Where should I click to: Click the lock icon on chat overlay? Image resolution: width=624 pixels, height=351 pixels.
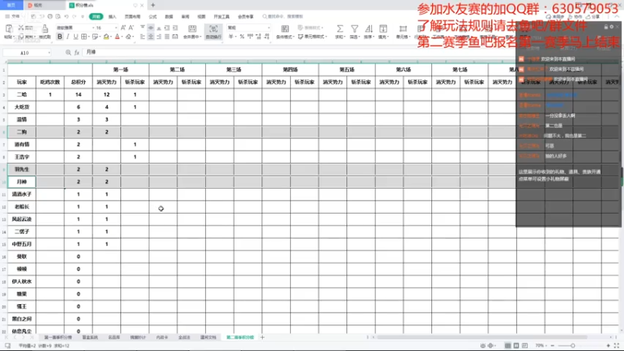coord(606,27)
